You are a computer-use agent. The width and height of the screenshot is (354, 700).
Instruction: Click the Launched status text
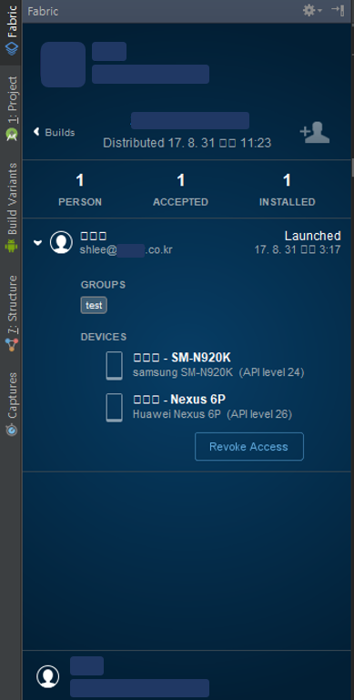point(313,236)
